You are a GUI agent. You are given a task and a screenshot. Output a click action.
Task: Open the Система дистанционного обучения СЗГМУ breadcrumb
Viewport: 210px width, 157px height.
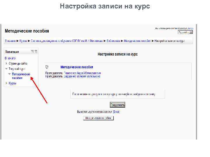click(x=67, y=41)
